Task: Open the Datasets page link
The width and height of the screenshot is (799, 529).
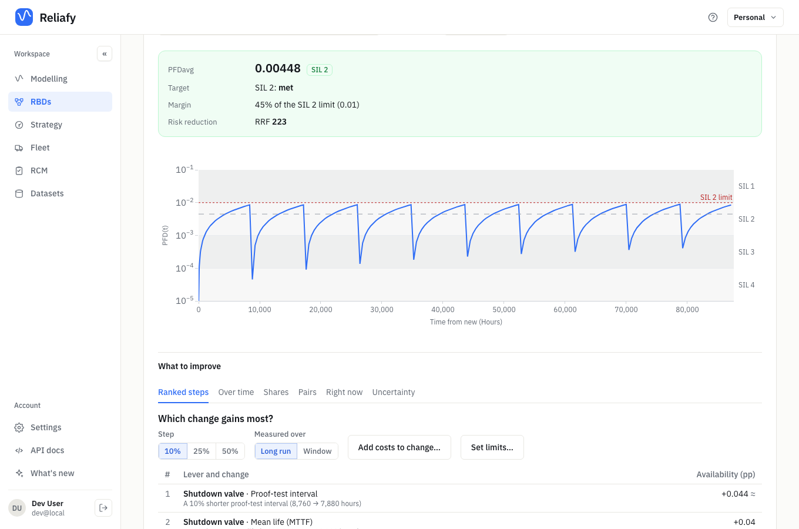Action: [60, 193]
